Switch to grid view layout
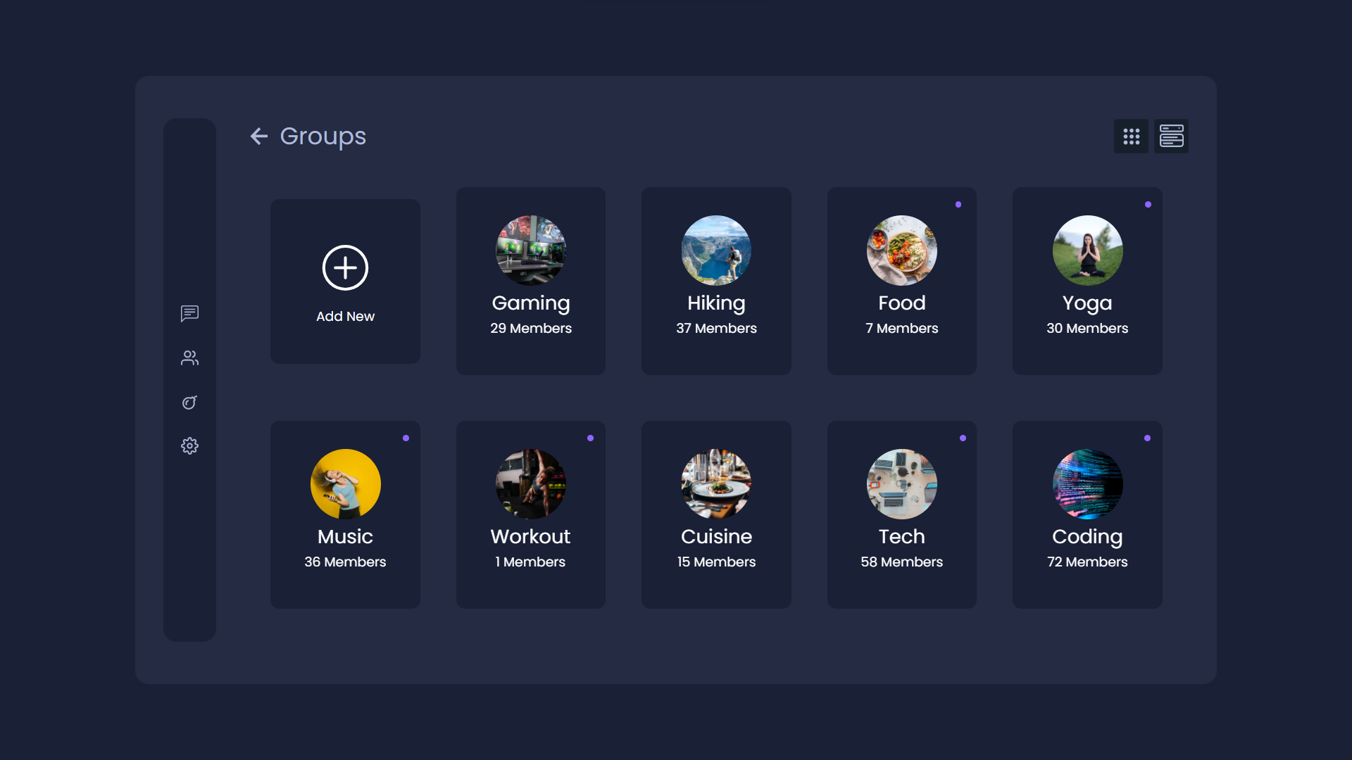1352x760 pixels. [1131, 136]
